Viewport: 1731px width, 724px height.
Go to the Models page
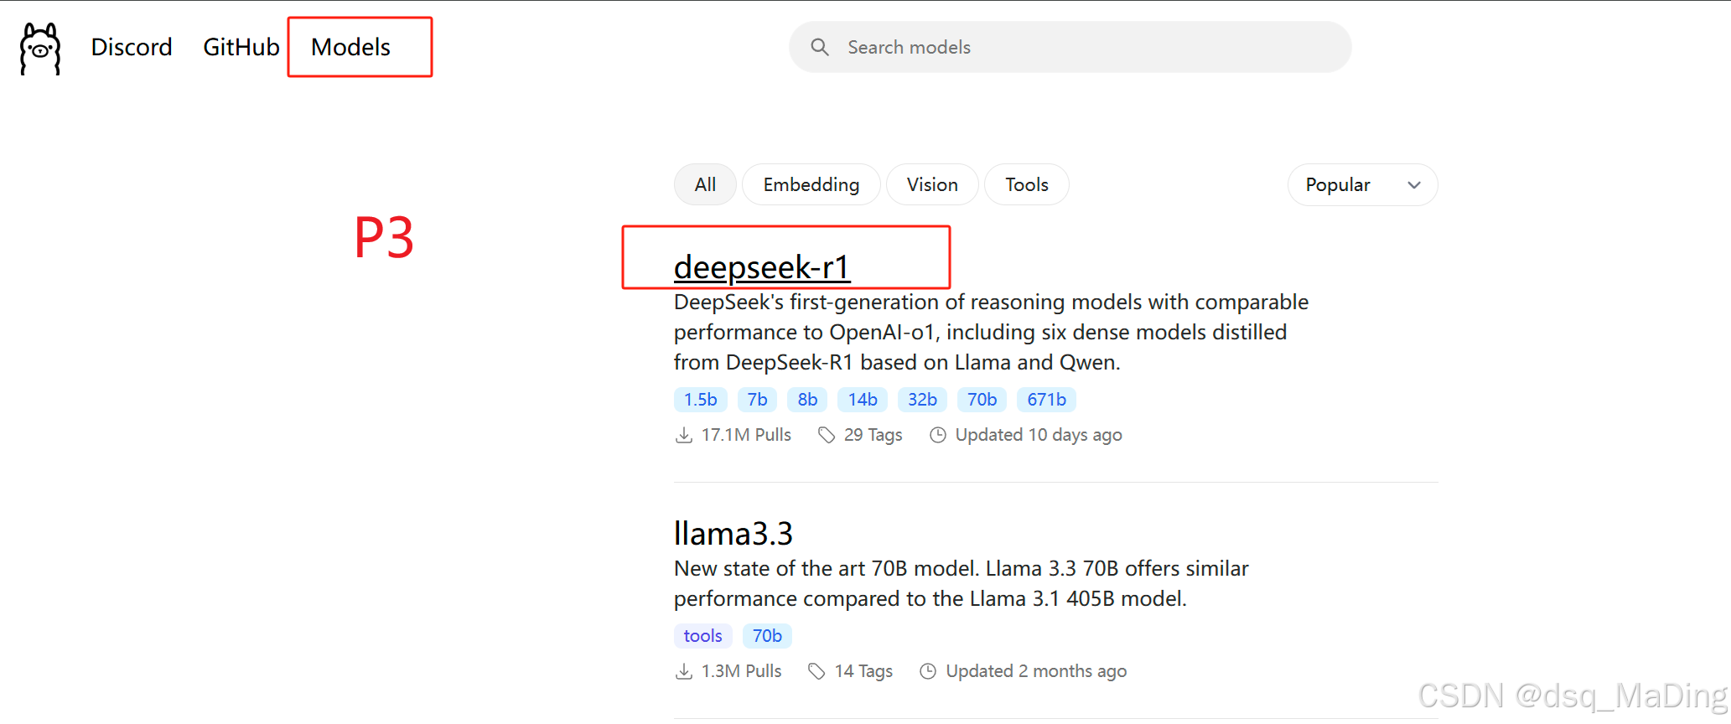coord(350,47)
